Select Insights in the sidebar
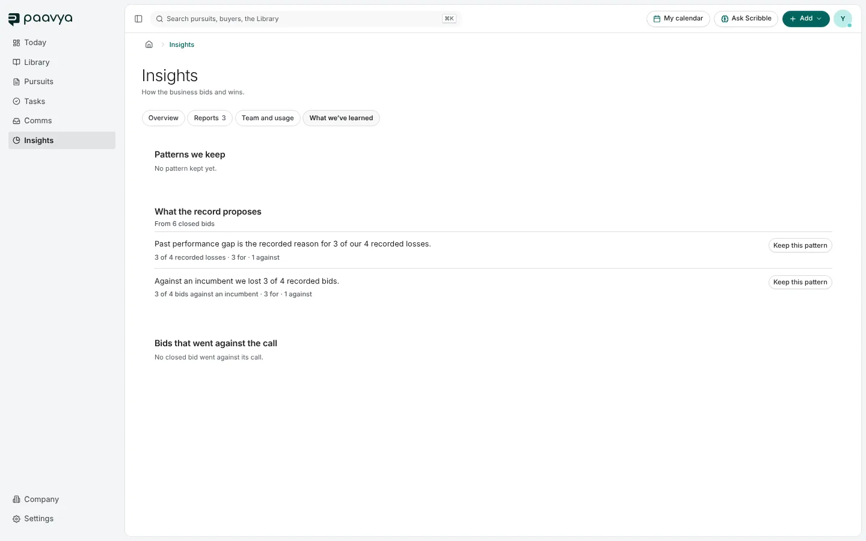866x541 pixels. click(x=62, y=141)
